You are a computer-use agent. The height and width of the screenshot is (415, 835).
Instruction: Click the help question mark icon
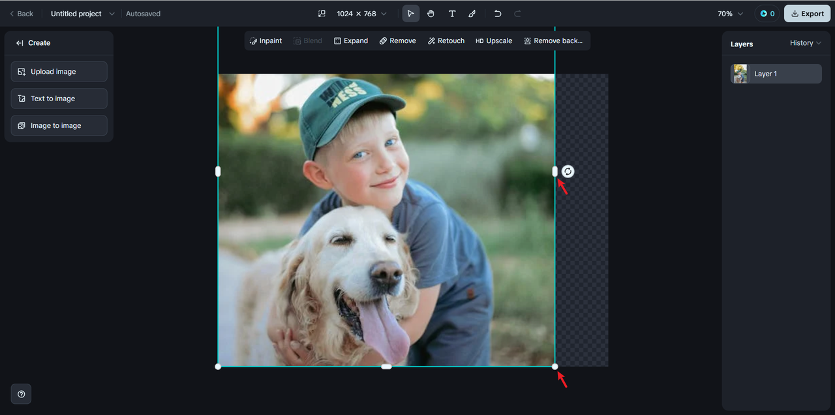[x=22, y=394]
